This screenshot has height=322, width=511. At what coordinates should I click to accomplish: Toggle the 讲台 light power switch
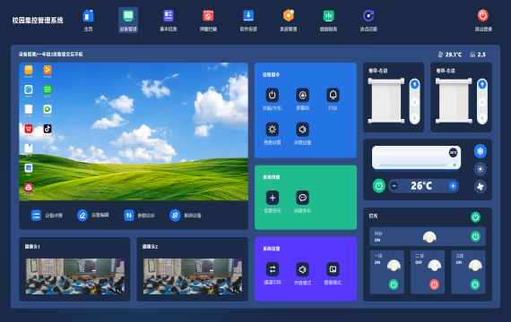tap(475, 236)
